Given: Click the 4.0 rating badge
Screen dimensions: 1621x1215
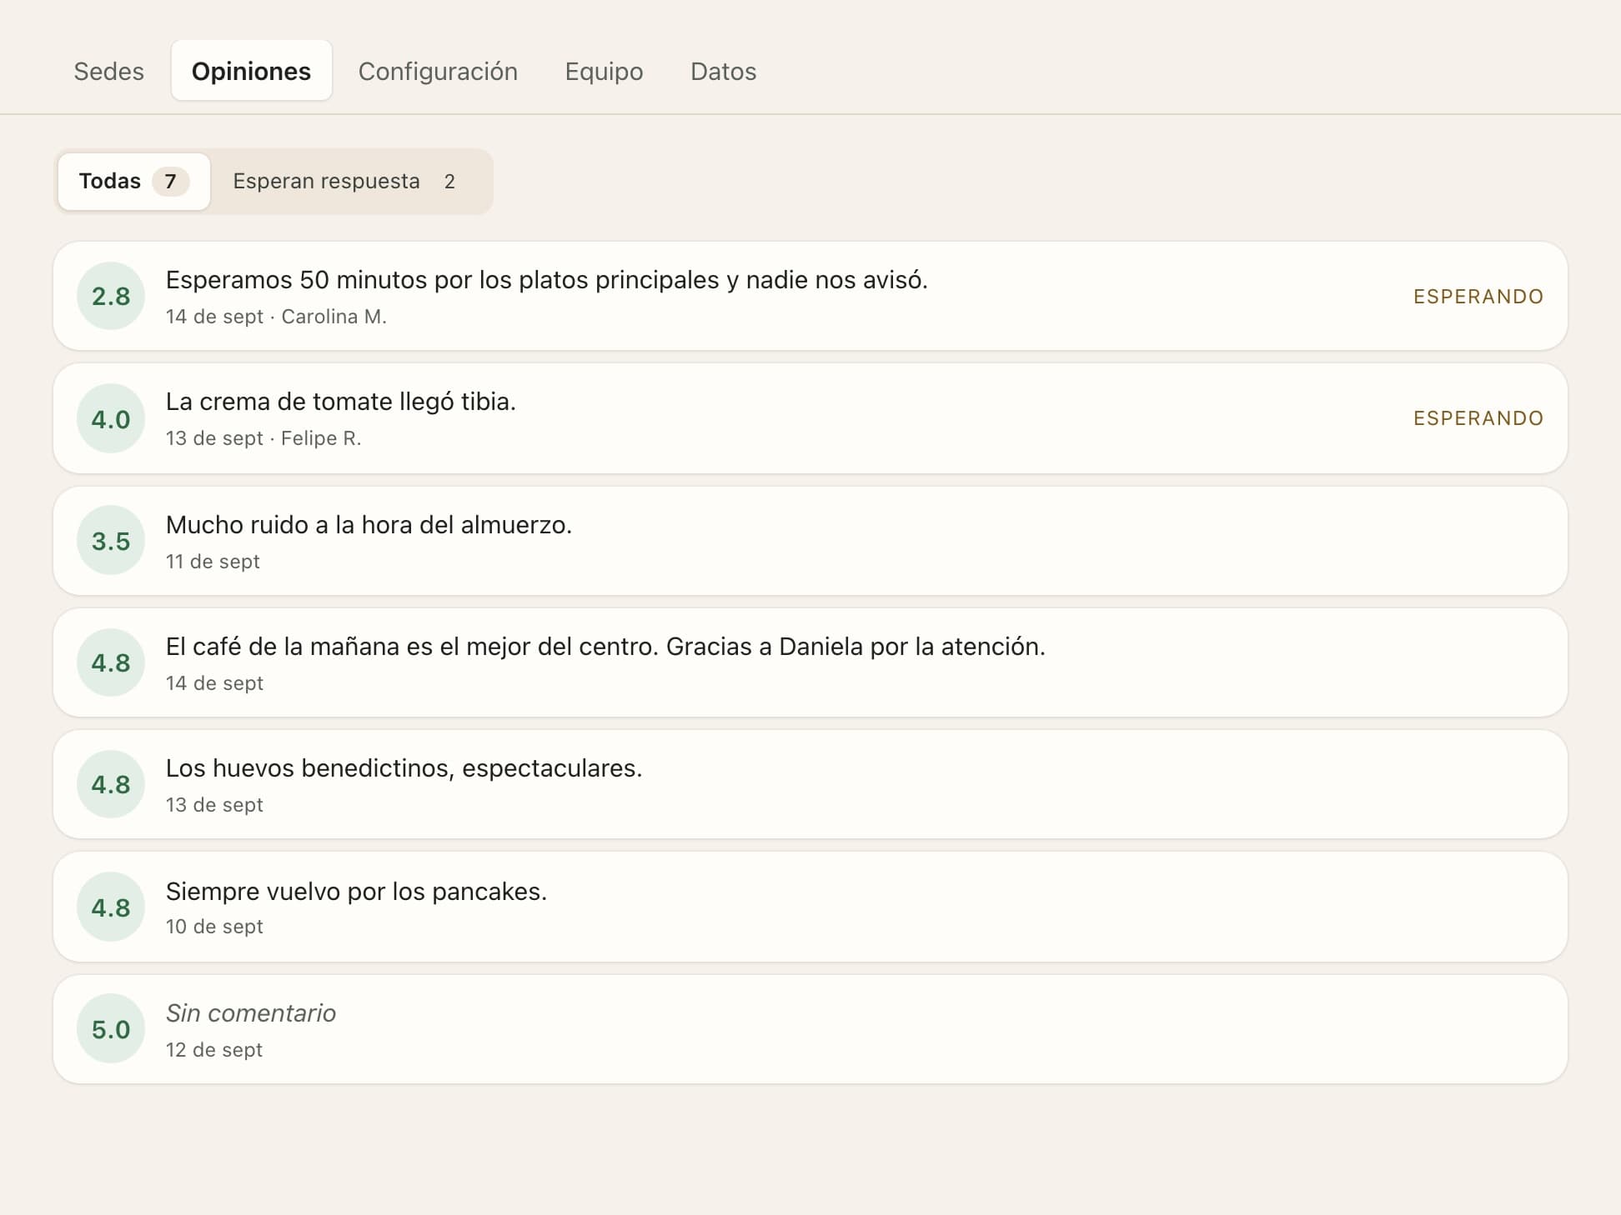Looking at the screenshot, I should (111, 419).
